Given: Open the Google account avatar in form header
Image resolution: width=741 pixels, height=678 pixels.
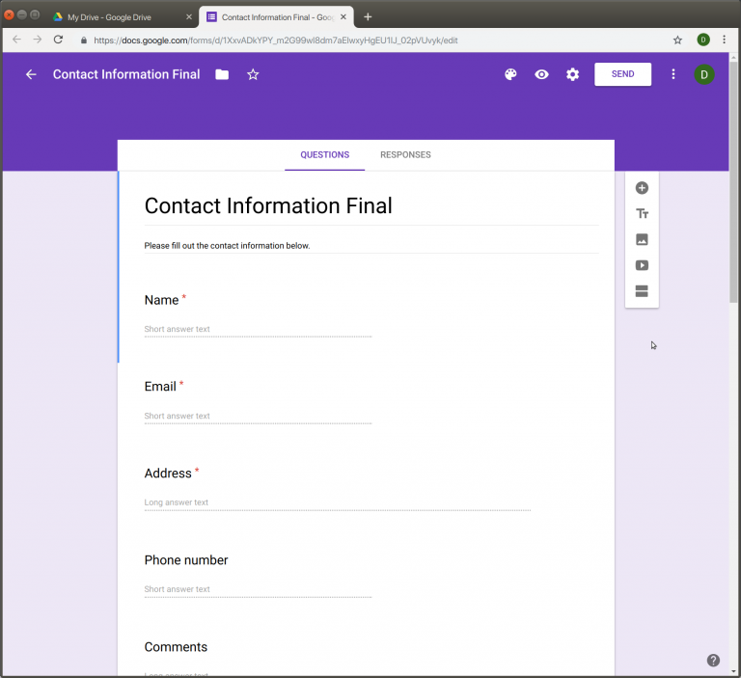Looking at the screenshot, I should [704, 74].
